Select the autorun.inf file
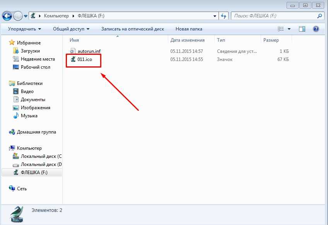Viewport: 328px width, 225px height. pyautogui.click(x=89, y=51)
